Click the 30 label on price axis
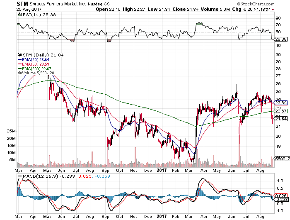290x220 pixels. pyautogui.click(x=278, y=55)
